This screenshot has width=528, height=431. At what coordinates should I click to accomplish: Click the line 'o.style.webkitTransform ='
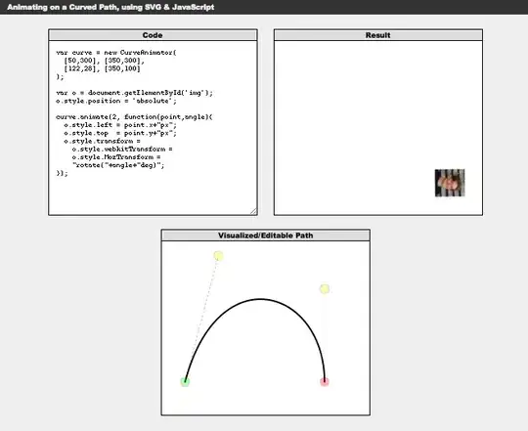click(x=122, y=150)
